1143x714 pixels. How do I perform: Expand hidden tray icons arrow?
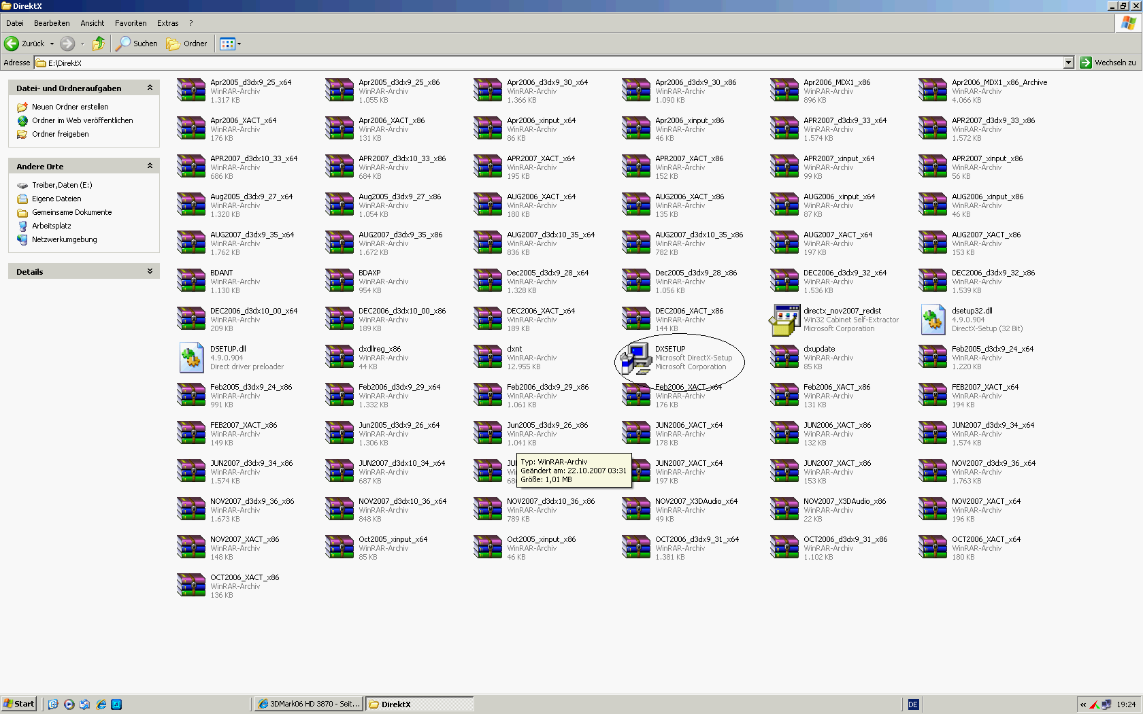1083,704
